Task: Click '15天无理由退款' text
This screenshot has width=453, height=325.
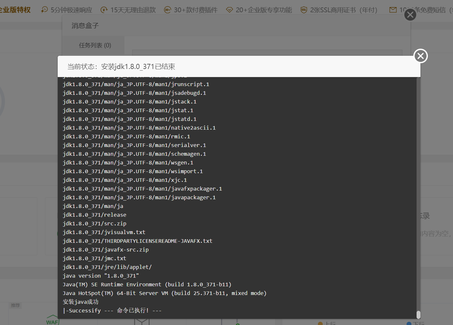Action: click(133, 10)
